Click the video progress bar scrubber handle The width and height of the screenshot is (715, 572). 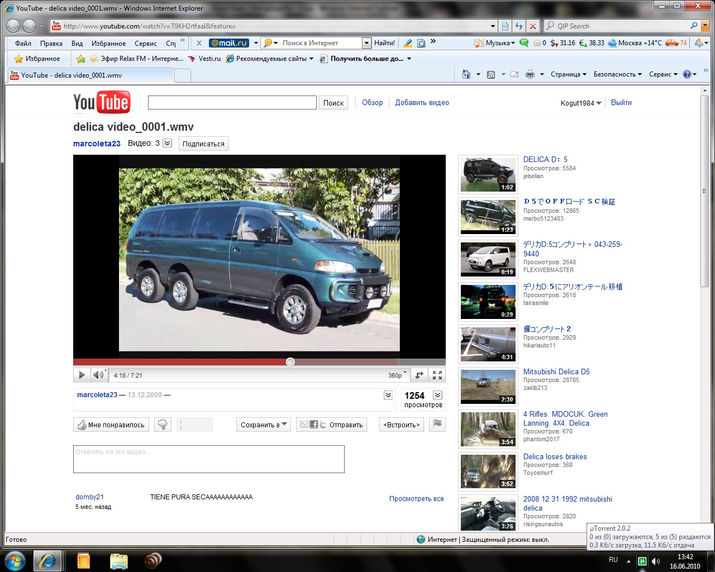pyautogui.click(x=290, y=362)
